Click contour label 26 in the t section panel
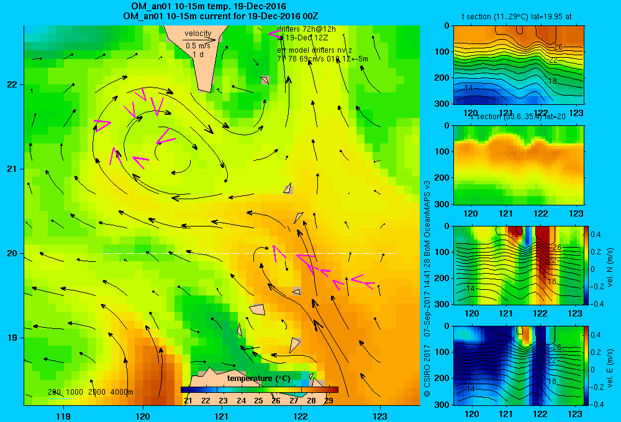 (x=558, y=47)
